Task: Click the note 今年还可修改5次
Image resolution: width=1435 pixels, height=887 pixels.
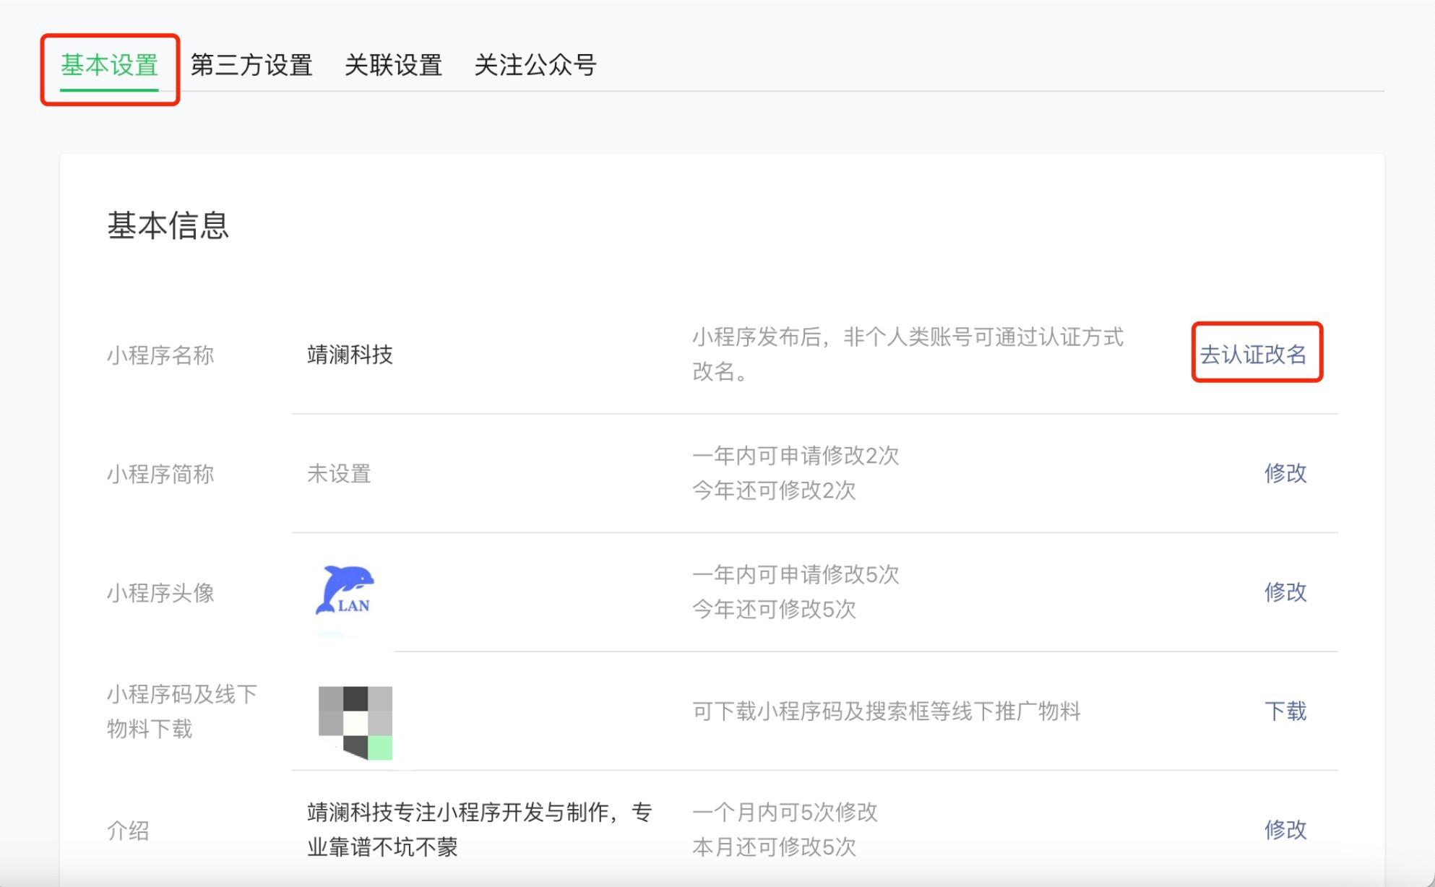Action: pyautogui.click(x=774, y=610)
